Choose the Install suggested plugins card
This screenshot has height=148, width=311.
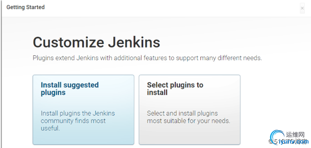(x=83, y=110)
